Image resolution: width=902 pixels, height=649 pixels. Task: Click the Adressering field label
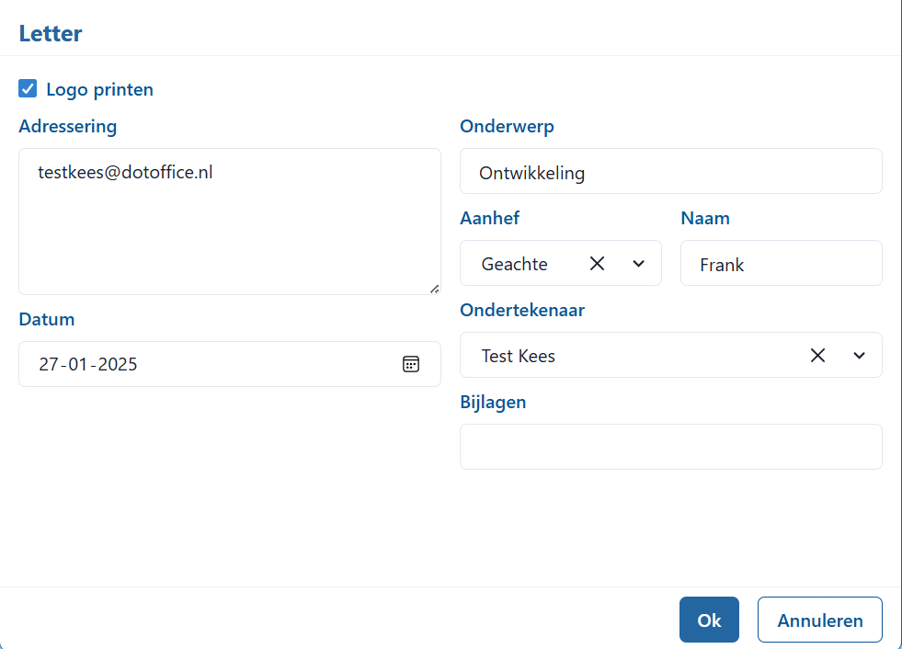pos(67,126)
